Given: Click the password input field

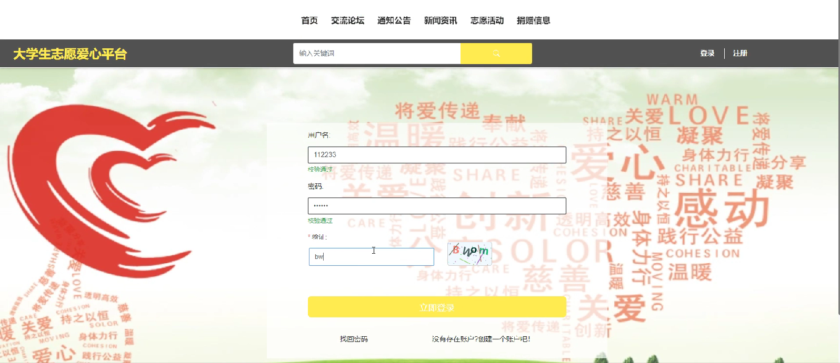Looking at the screenshot, I should pos(437,206).
